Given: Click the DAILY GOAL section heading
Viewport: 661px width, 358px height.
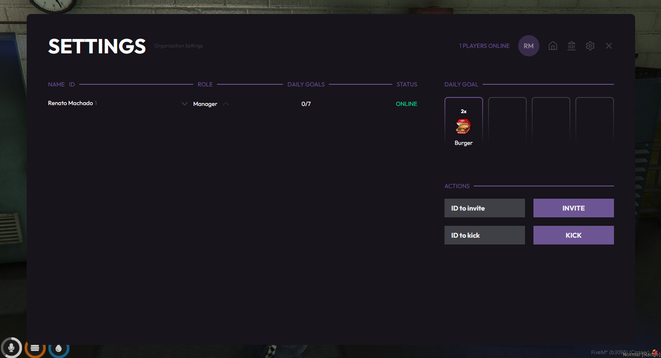Looking at the screenshot, I should 461,84.
